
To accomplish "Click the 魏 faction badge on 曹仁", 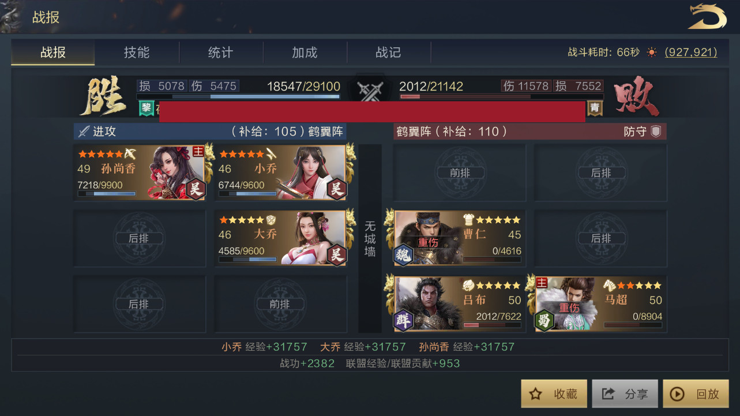I will point(404,254).
